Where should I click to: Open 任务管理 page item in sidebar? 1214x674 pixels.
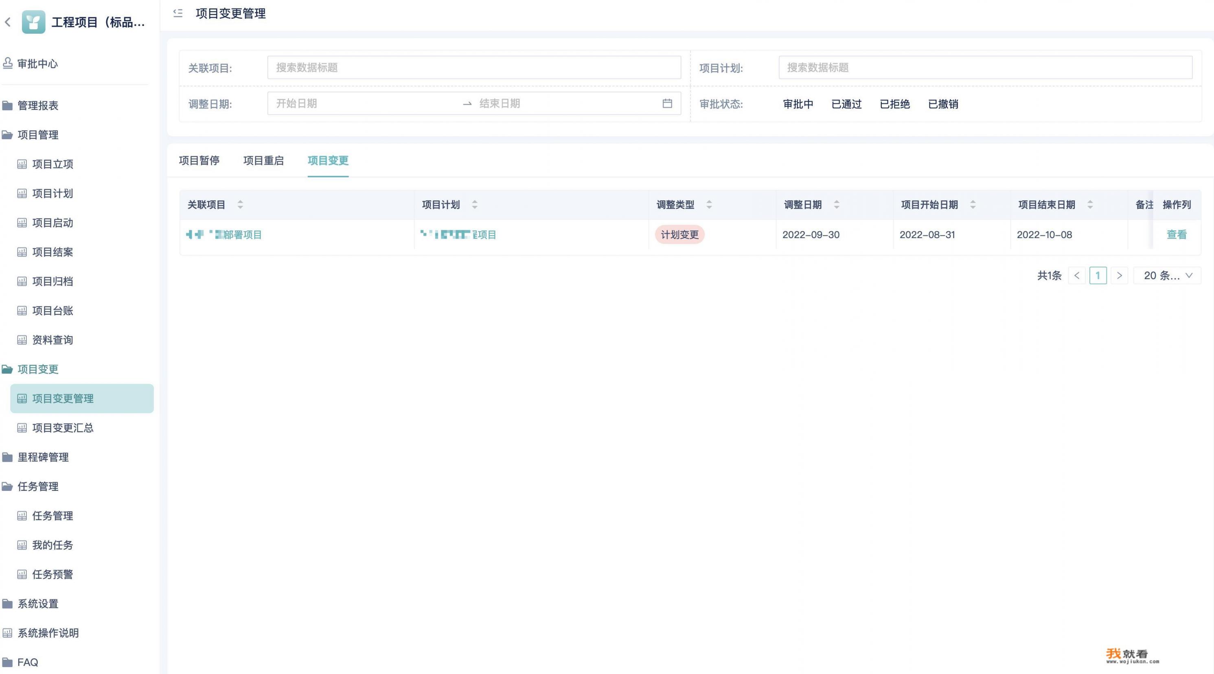point(45,516)
